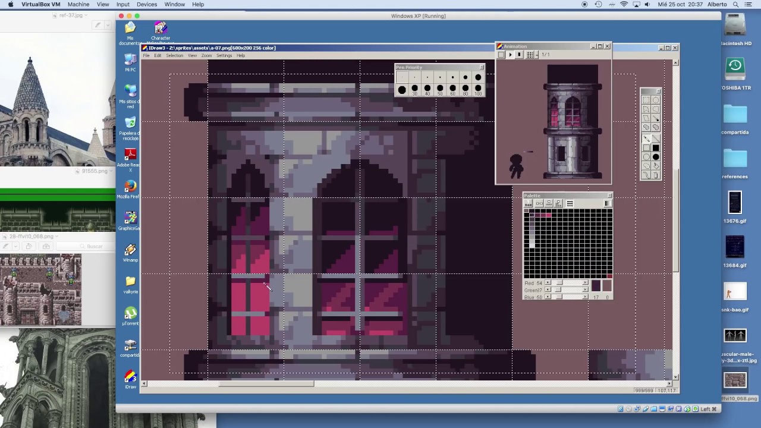This screenshot has height=428, width=761.
Task: Select the outlined circle tool
Action: click(646, 157)
